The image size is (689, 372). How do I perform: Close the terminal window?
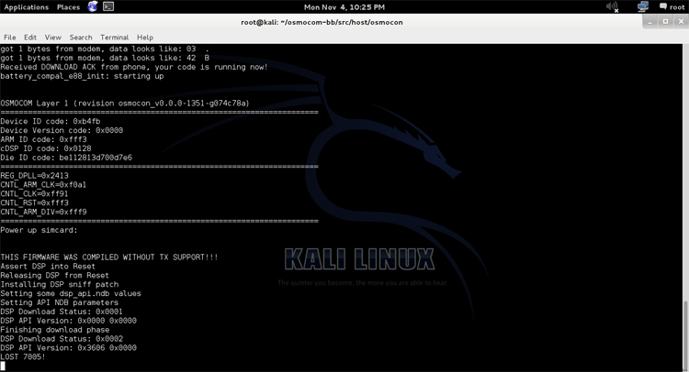[681, 21]
